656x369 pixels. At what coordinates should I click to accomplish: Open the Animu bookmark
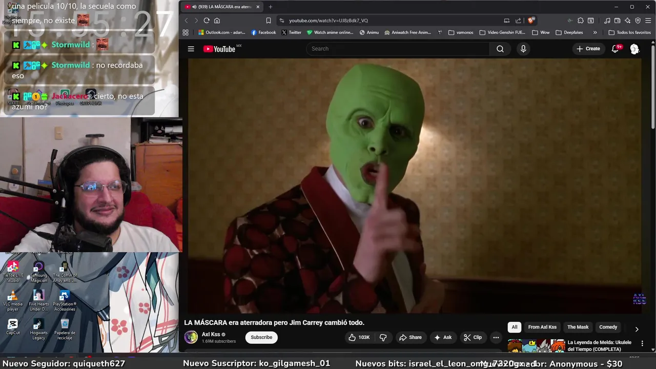(x=369, y=32)
